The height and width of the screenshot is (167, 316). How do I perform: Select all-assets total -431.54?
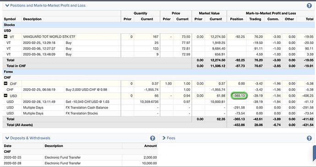308,125
